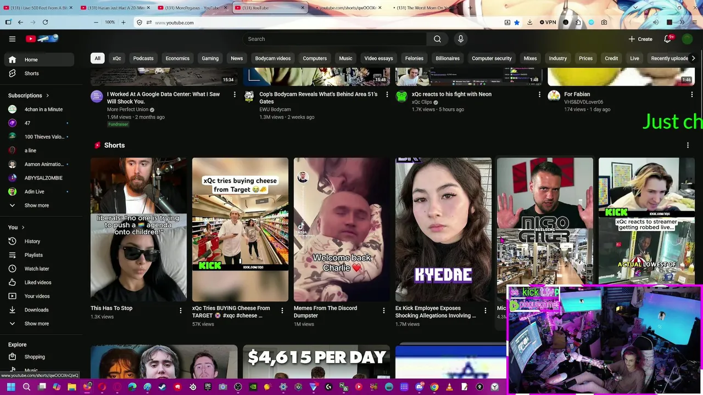Select the Computer security chip

tap(492, 58)
